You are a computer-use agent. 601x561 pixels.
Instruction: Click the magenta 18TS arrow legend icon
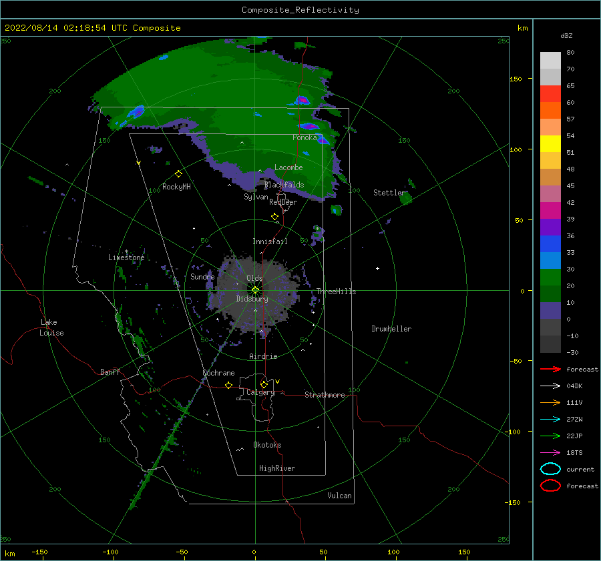tap(550, 453)
